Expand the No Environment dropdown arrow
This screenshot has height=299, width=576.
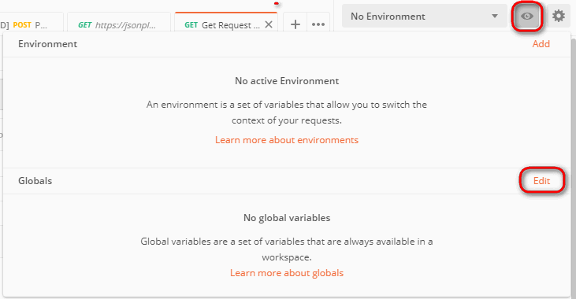(x=495, y=17)
